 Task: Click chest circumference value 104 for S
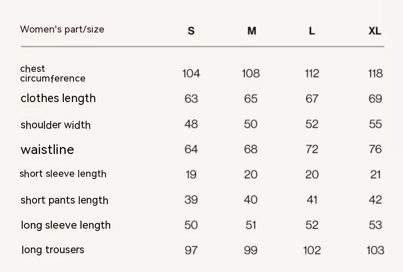(x=191, y=74)
